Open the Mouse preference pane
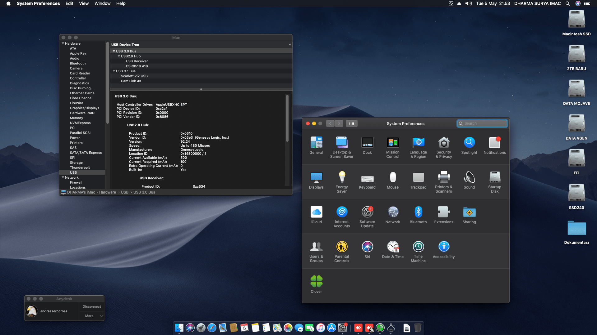Screen dimensions: 597x335 coord(393,180)
